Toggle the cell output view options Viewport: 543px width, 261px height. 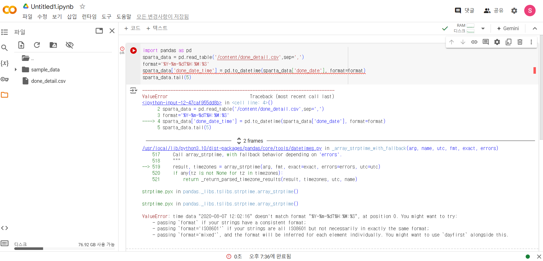click(134, 91)
